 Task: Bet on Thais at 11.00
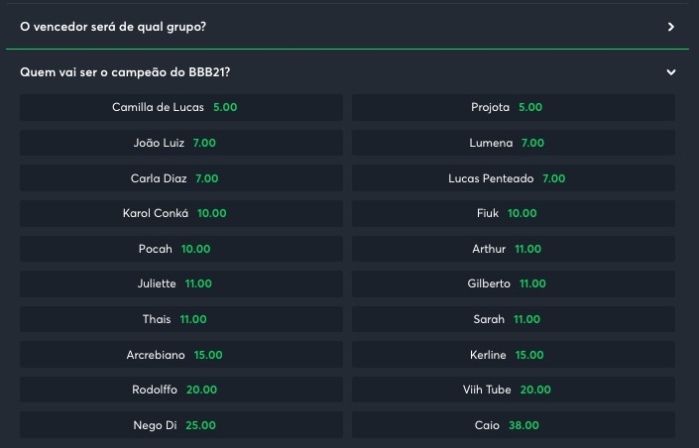point(181,319)
